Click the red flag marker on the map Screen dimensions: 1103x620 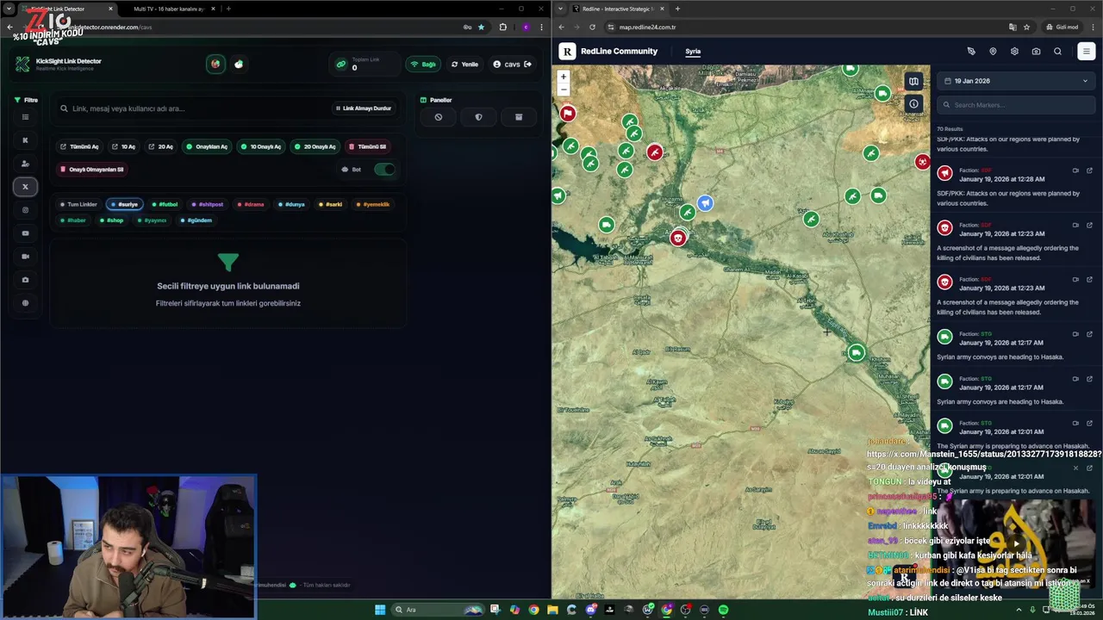pos(568,114)
